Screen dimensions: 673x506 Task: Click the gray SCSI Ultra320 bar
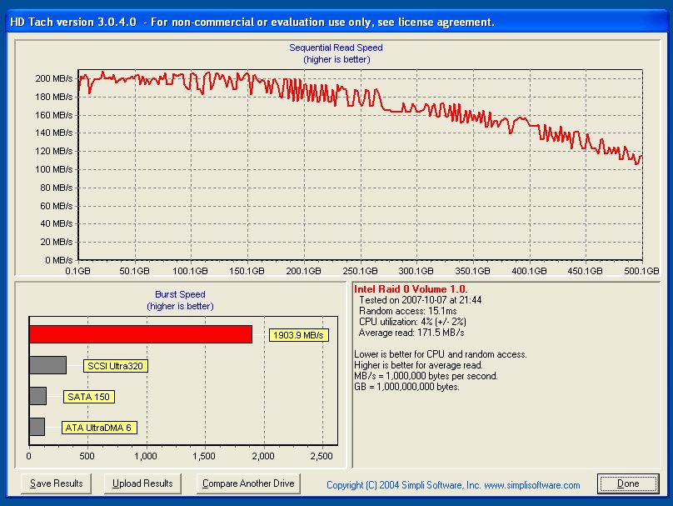click(47, 365)
